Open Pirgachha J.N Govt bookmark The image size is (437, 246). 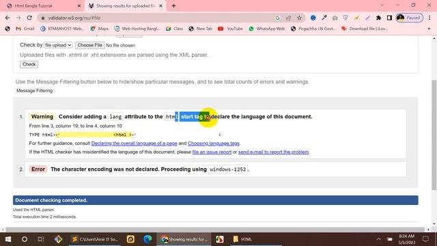313,29
